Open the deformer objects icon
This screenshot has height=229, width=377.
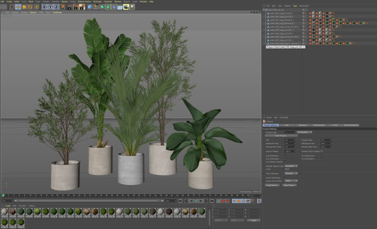(x=114, y=7)
